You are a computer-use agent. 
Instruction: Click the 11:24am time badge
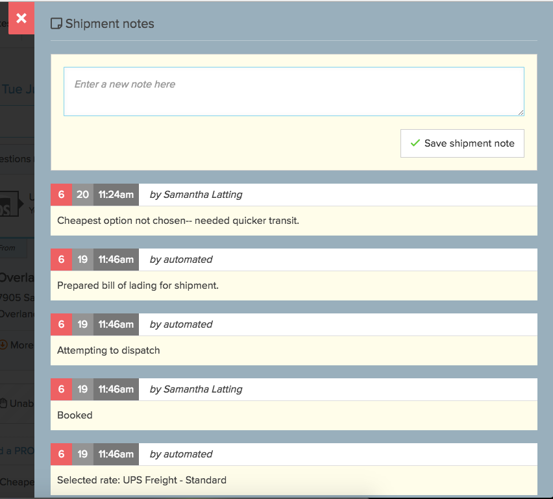coord(116,195)
